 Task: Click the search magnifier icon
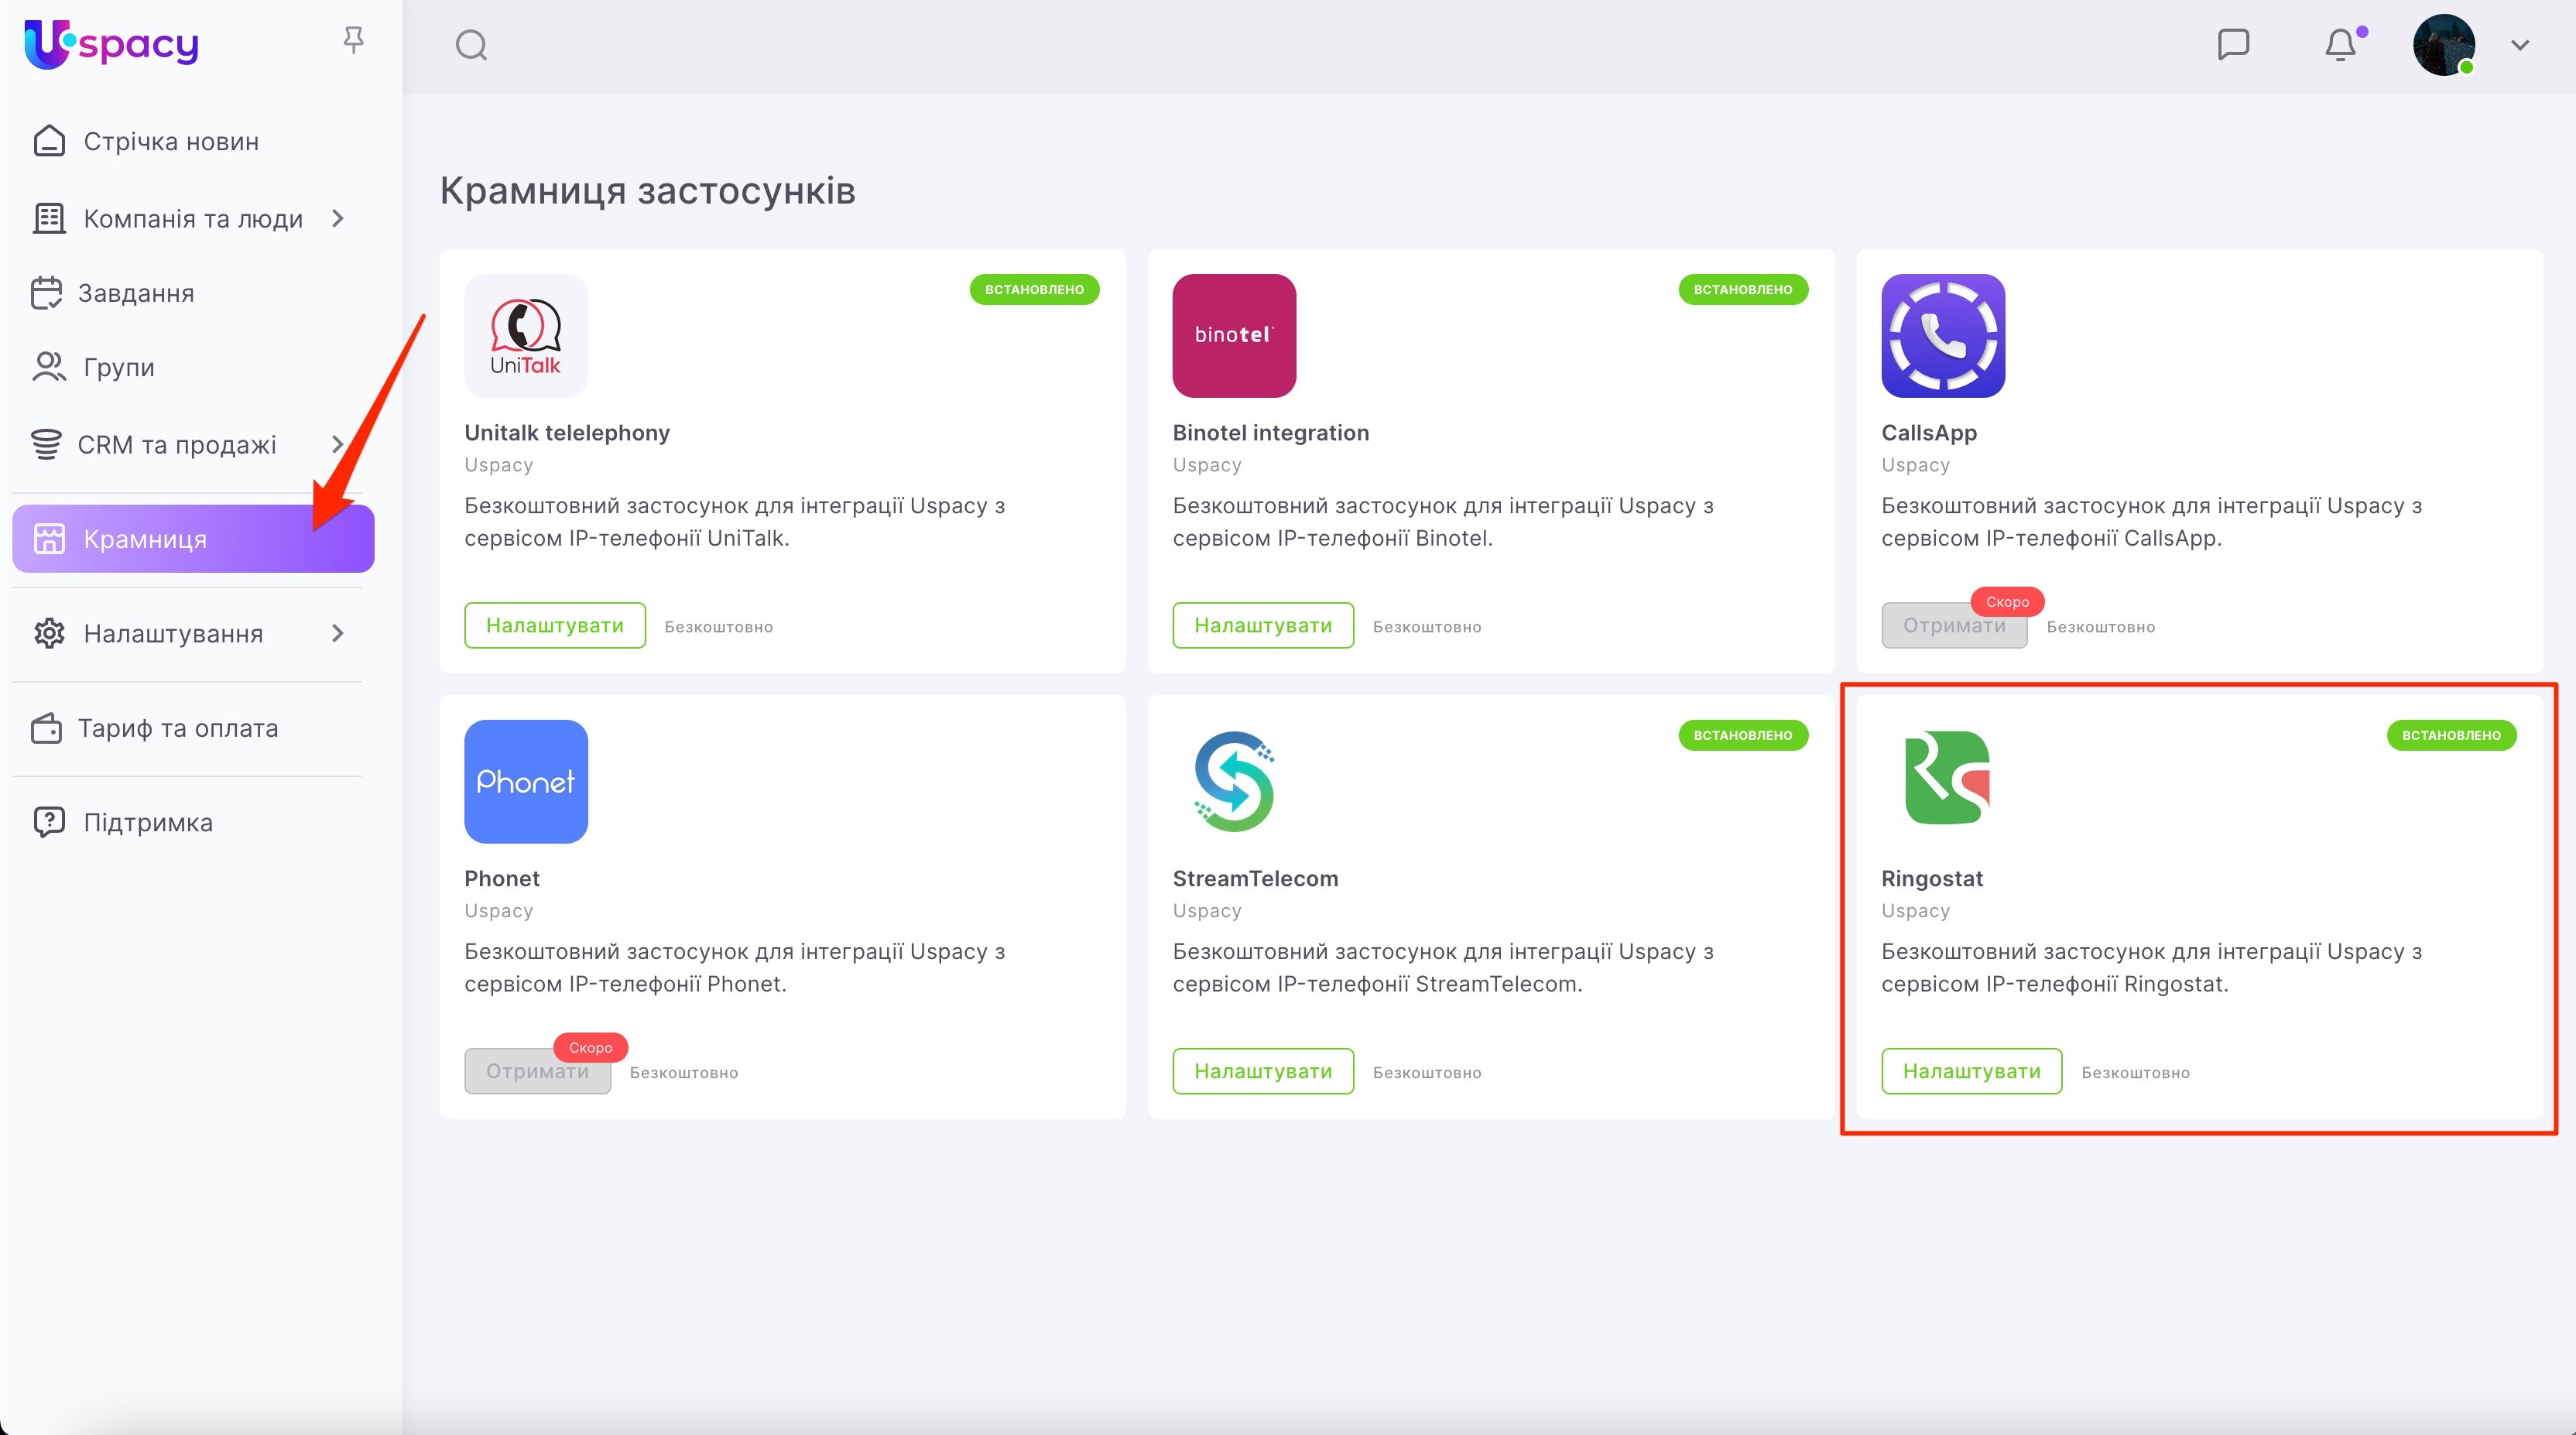tap(471, 45)
